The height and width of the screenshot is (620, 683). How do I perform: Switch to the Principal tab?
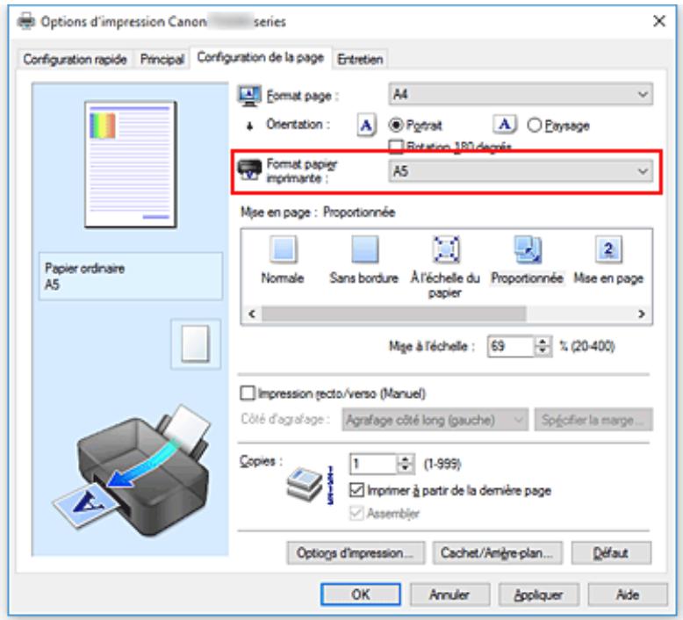pyautogui.click(x=162, y=59)
